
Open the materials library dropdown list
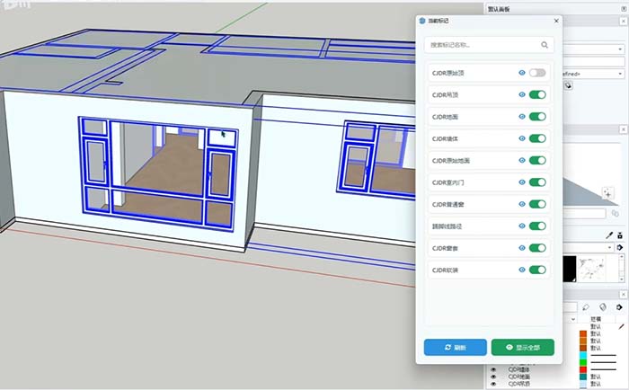click(610, 247)
